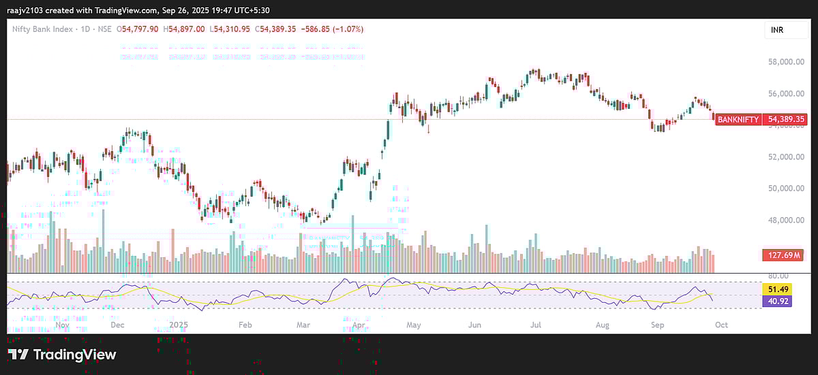This screenshot has height=375, width=818.
Task: Select the BANKNIFTY price label
Action: pos(738,119)
